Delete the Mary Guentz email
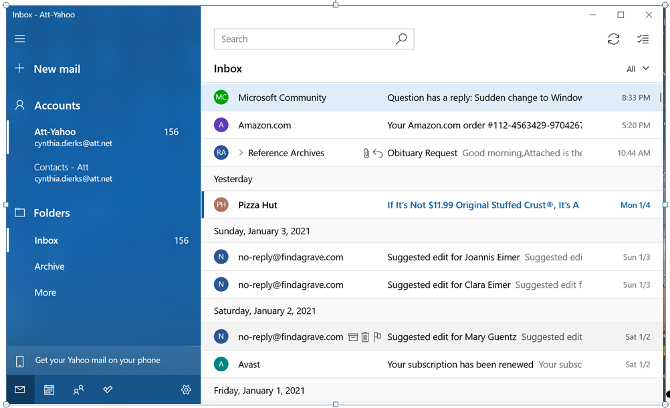Image resolution: width=670 pixels, height=408 pixels. 365,337
